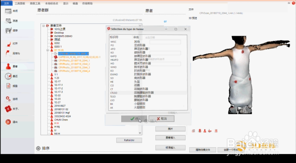Image resolution: width=296 pixels, height=163 pixels.
Task: Select the CTLSO row in type list
Action: coord(148,93)
